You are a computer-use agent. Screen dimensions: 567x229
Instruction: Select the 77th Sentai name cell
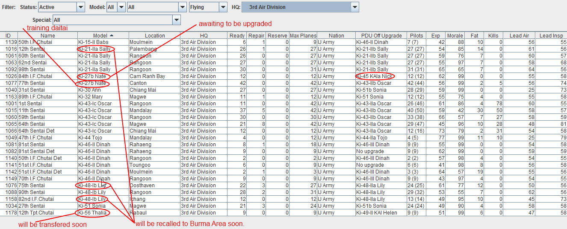[x=47, y=83]
